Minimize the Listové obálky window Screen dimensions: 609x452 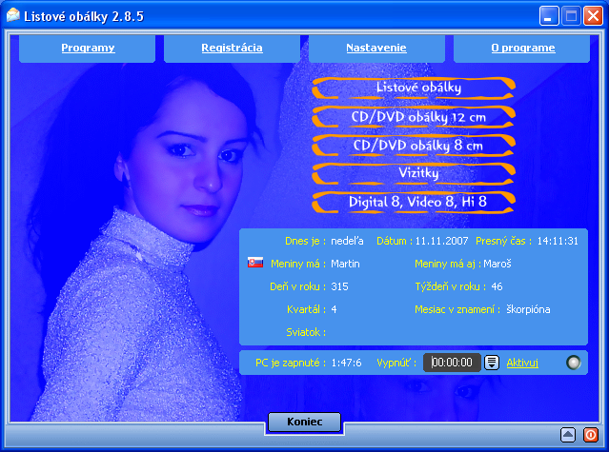click(549, 16)
